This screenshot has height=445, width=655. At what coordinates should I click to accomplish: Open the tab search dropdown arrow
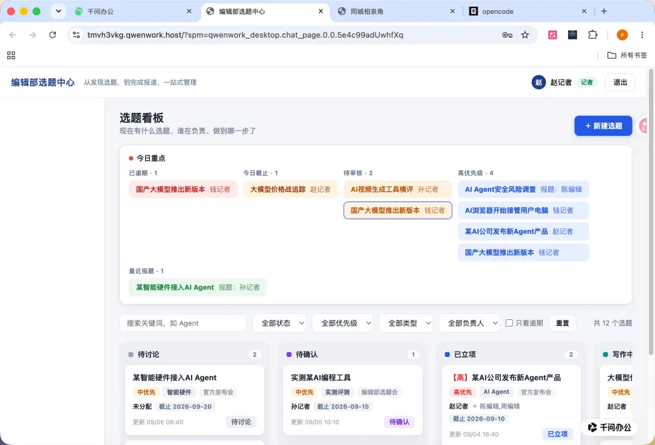58,12
